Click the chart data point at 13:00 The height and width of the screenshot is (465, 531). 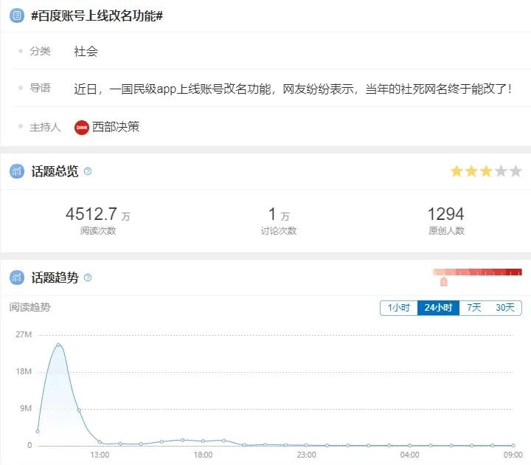(100, 441)
